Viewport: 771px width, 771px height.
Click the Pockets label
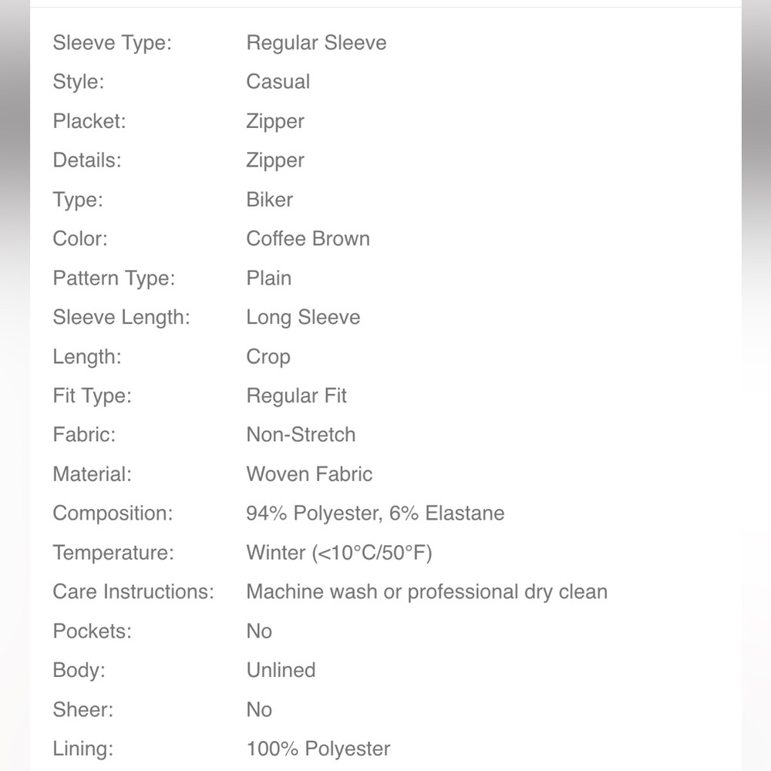click(92, 631)
